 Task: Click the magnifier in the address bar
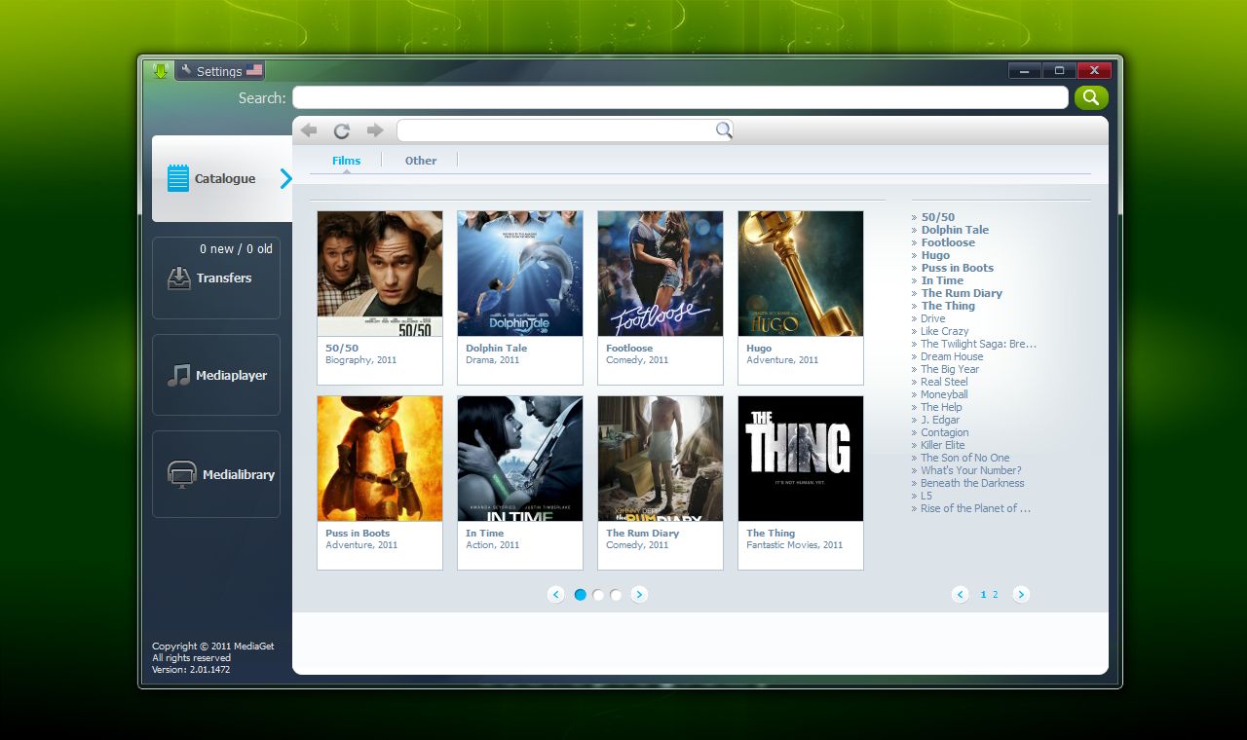pyautogui.click(x=723, y=130)
